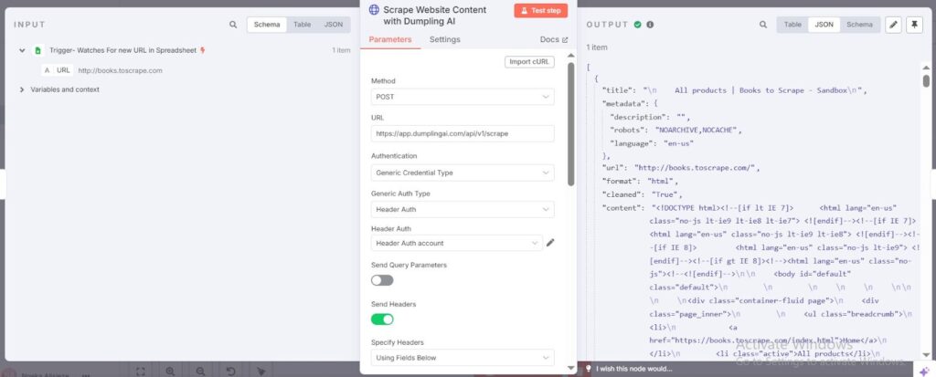Click the Import cURL button

pos(529,61)
